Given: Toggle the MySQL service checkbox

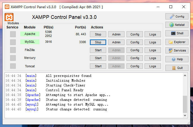Looking at the screenshot, I should pos(13,42).
